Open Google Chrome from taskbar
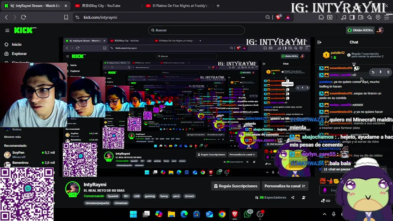This screenshot has height=221, width=393. [222, 214]
